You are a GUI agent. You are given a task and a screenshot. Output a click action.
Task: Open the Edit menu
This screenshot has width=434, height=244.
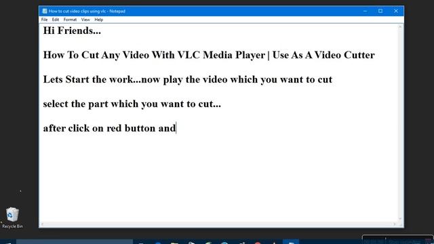pos(56,20)
